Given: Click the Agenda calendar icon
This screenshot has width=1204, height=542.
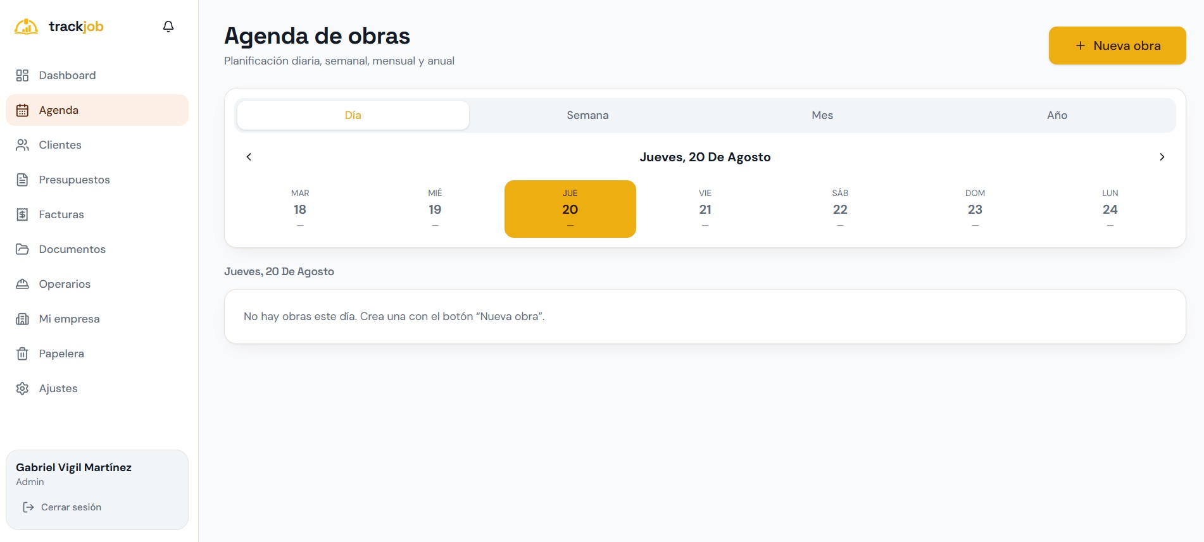Looking at the screenshot, I should coord(22,110).
